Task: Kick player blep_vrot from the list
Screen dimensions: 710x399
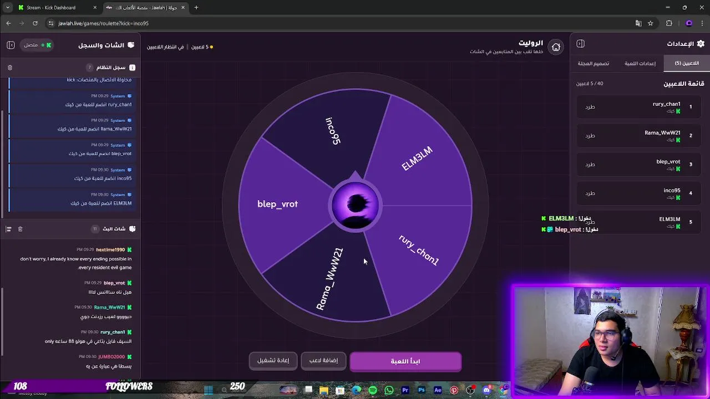Action: (590, 164)
